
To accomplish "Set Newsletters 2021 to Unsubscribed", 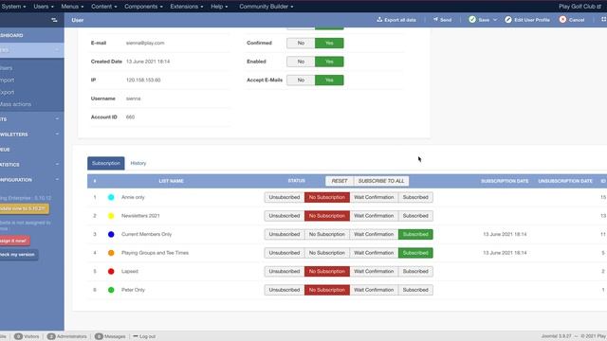I will (x=285, y=216).
